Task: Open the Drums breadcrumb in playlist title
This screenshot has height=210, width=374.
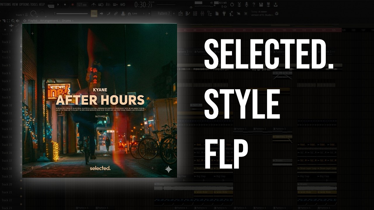Action: (67, 21)
